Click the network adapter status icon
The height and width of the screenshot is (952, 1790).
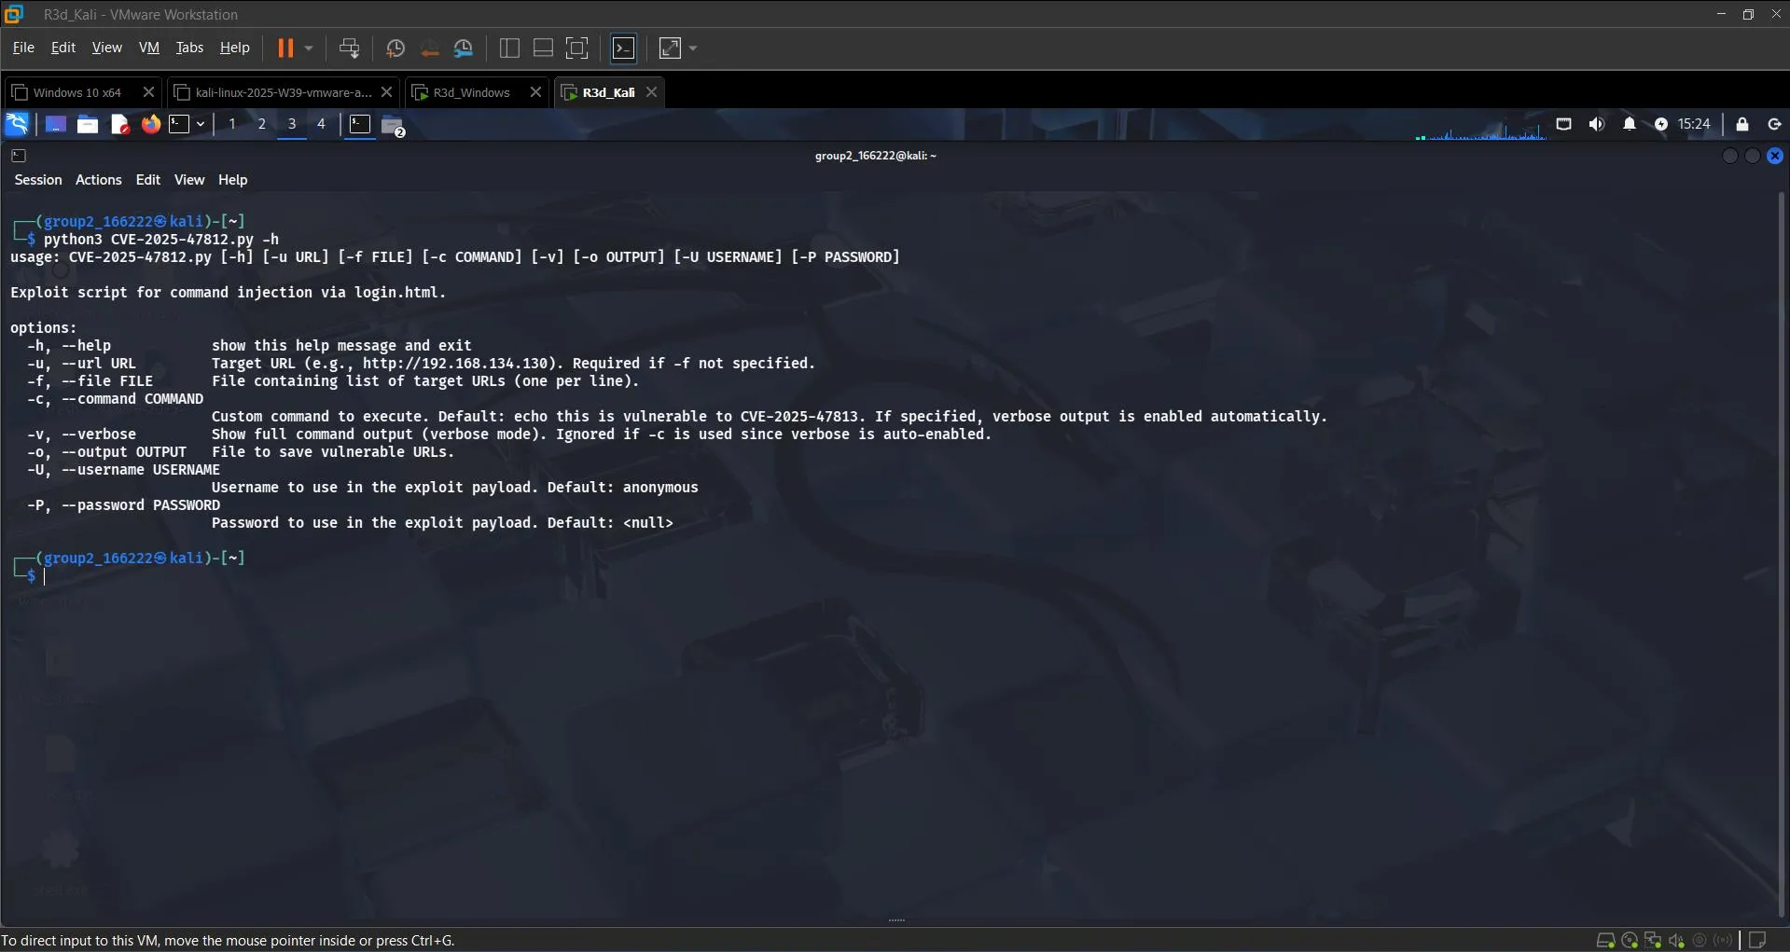[1653, 940]
